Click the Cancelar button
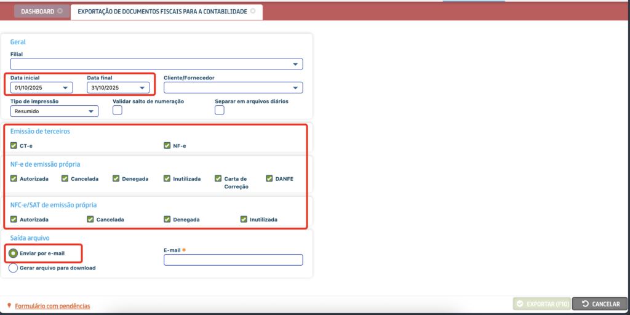The width and height of the screenshot is (630, 315). point(599,304)
